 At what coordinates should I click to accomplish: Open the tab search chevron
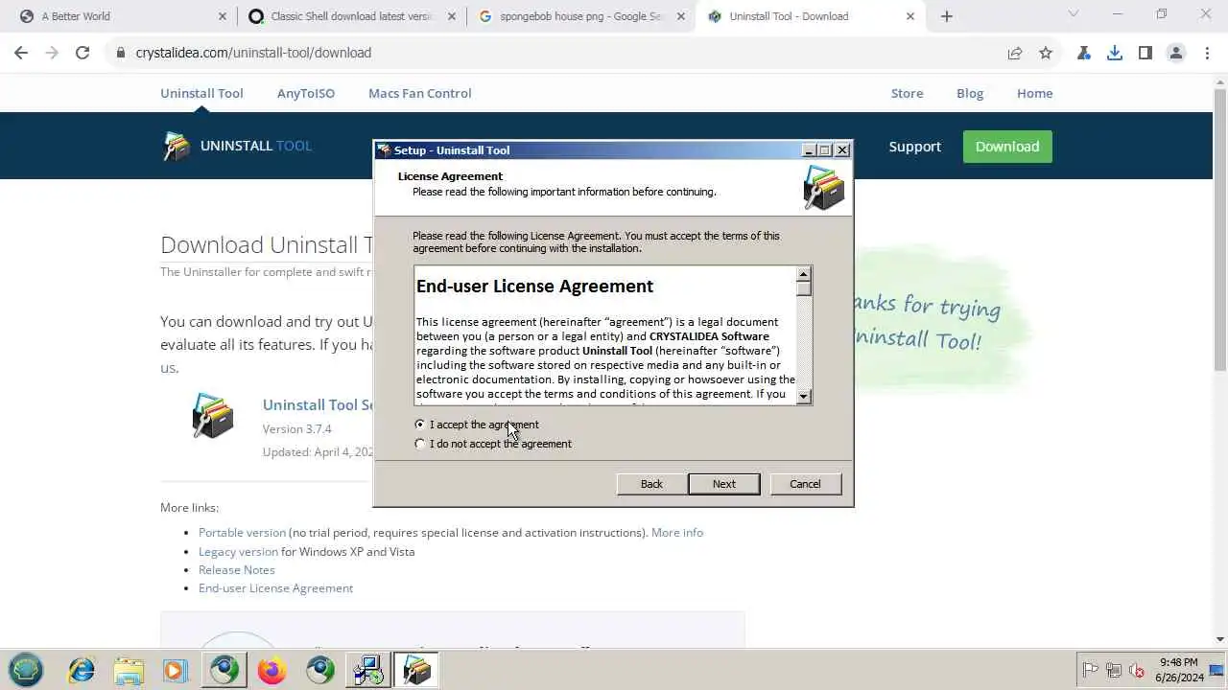pyautogui.click(x=1074, y=13)
